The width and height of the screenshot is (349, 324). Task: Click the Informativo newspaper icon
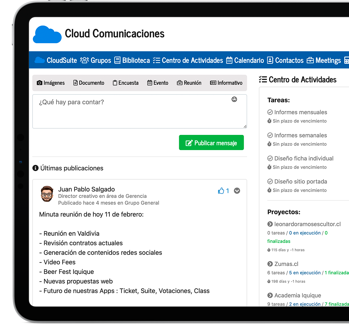click(213, 83)
